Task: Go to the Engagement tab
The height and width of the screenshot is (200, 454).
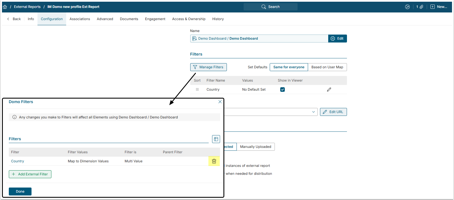Action: 155,19
